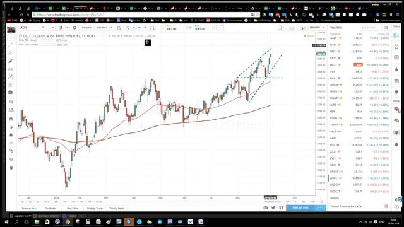This screenshot has width=404, height=227.
Task: Click the ideas lightbulb icon in toolbar
Action: pos(128,28)
